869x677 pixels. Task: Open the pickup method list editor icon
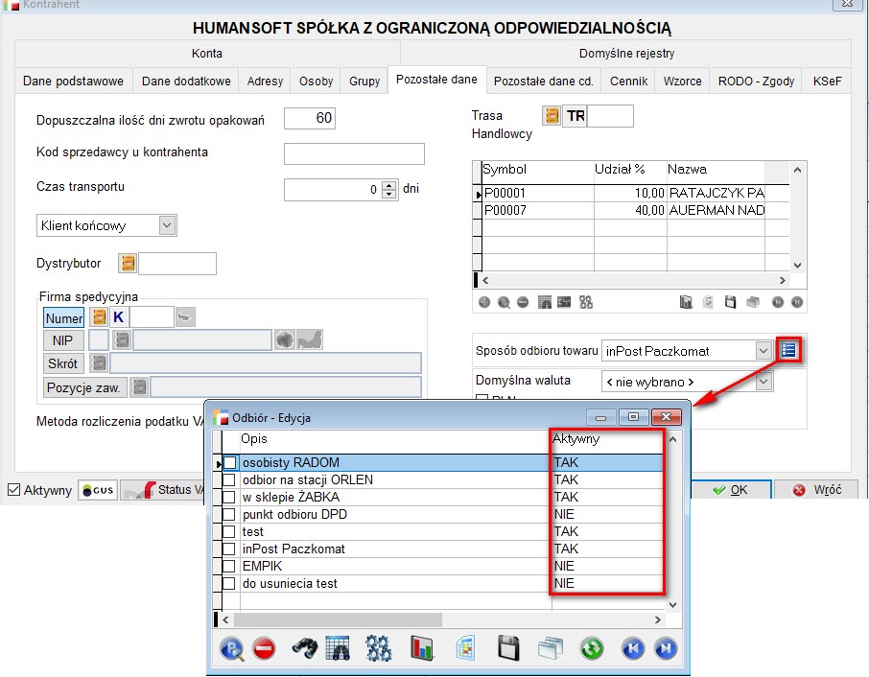[x=788, y=351]
